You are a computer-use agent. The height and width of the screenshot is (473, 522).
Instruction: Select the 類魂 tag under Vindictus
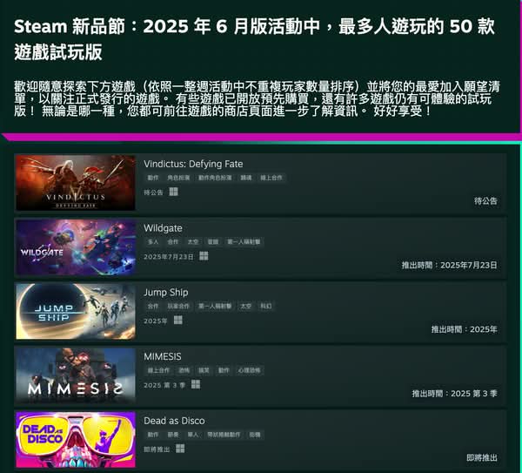pyautogui.click(x=246, y=178)
